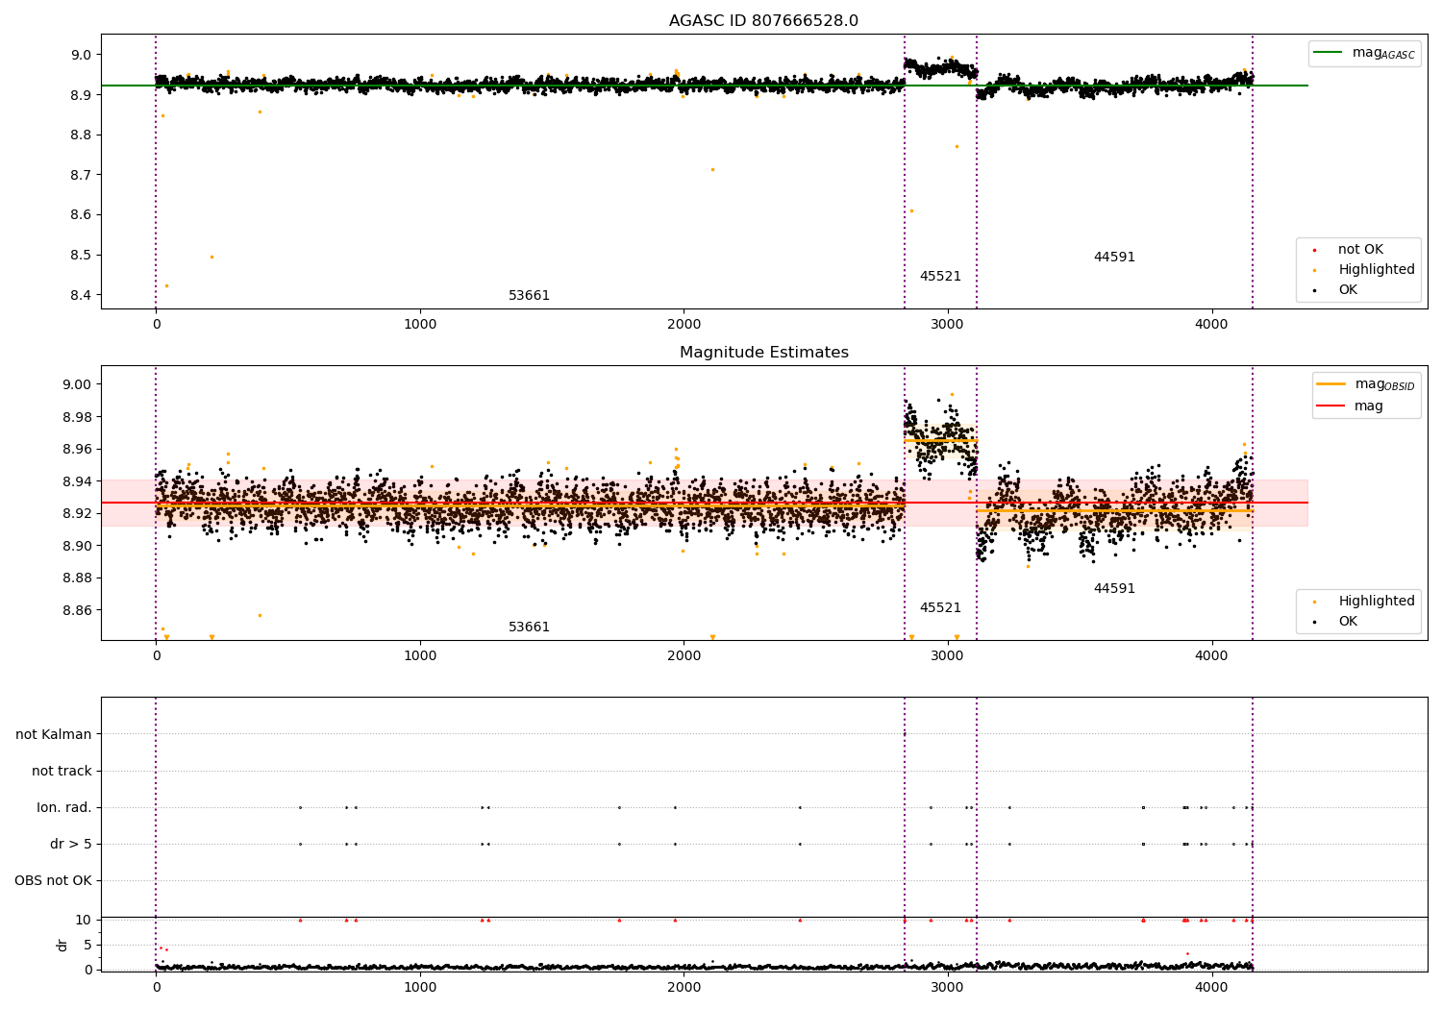The height and width of the screenshot is (1009, 1442).
Task: Click the red "mag" legend entry
Action: (x=1350, y=406)
